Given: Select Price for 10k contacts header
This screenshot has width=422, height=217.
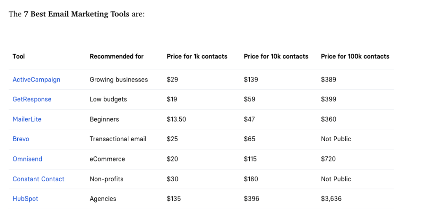Looking at the screenshot, I should [276, 56].
